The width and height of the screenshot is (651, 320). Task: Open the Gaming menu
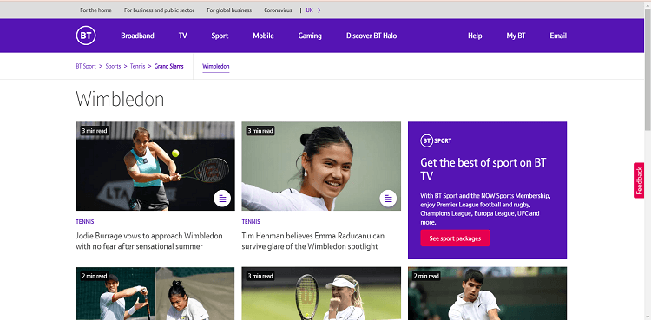pyautogui.click(x=310, y=36)
